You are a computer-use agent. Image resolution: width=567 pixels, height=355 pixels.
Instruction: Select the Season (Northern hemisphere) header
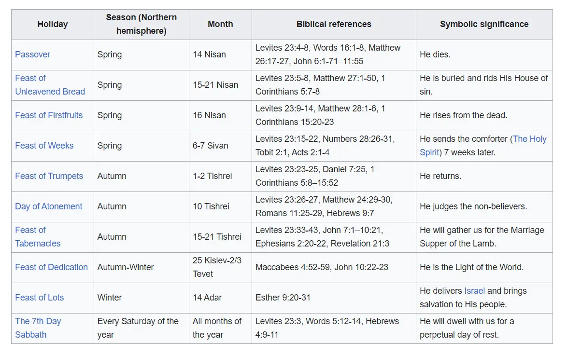[142, 24]
